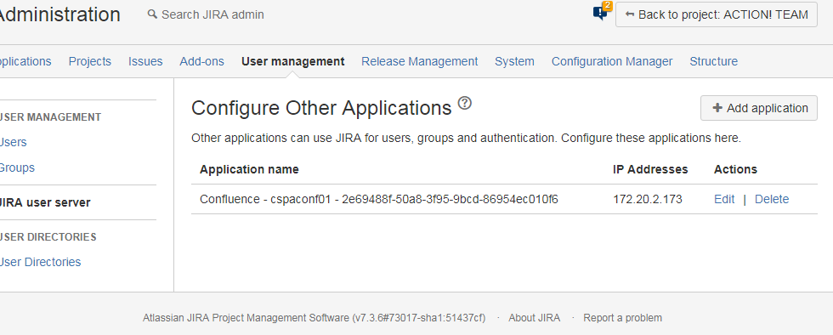Select the User management tab
The height and width of the screenshot is (335, 833).
[292, 62]
